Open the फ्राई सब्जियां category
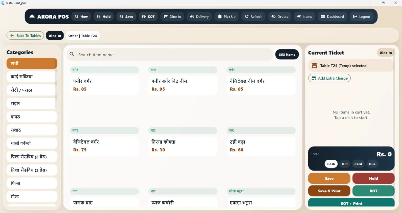 tap(32, 77)
